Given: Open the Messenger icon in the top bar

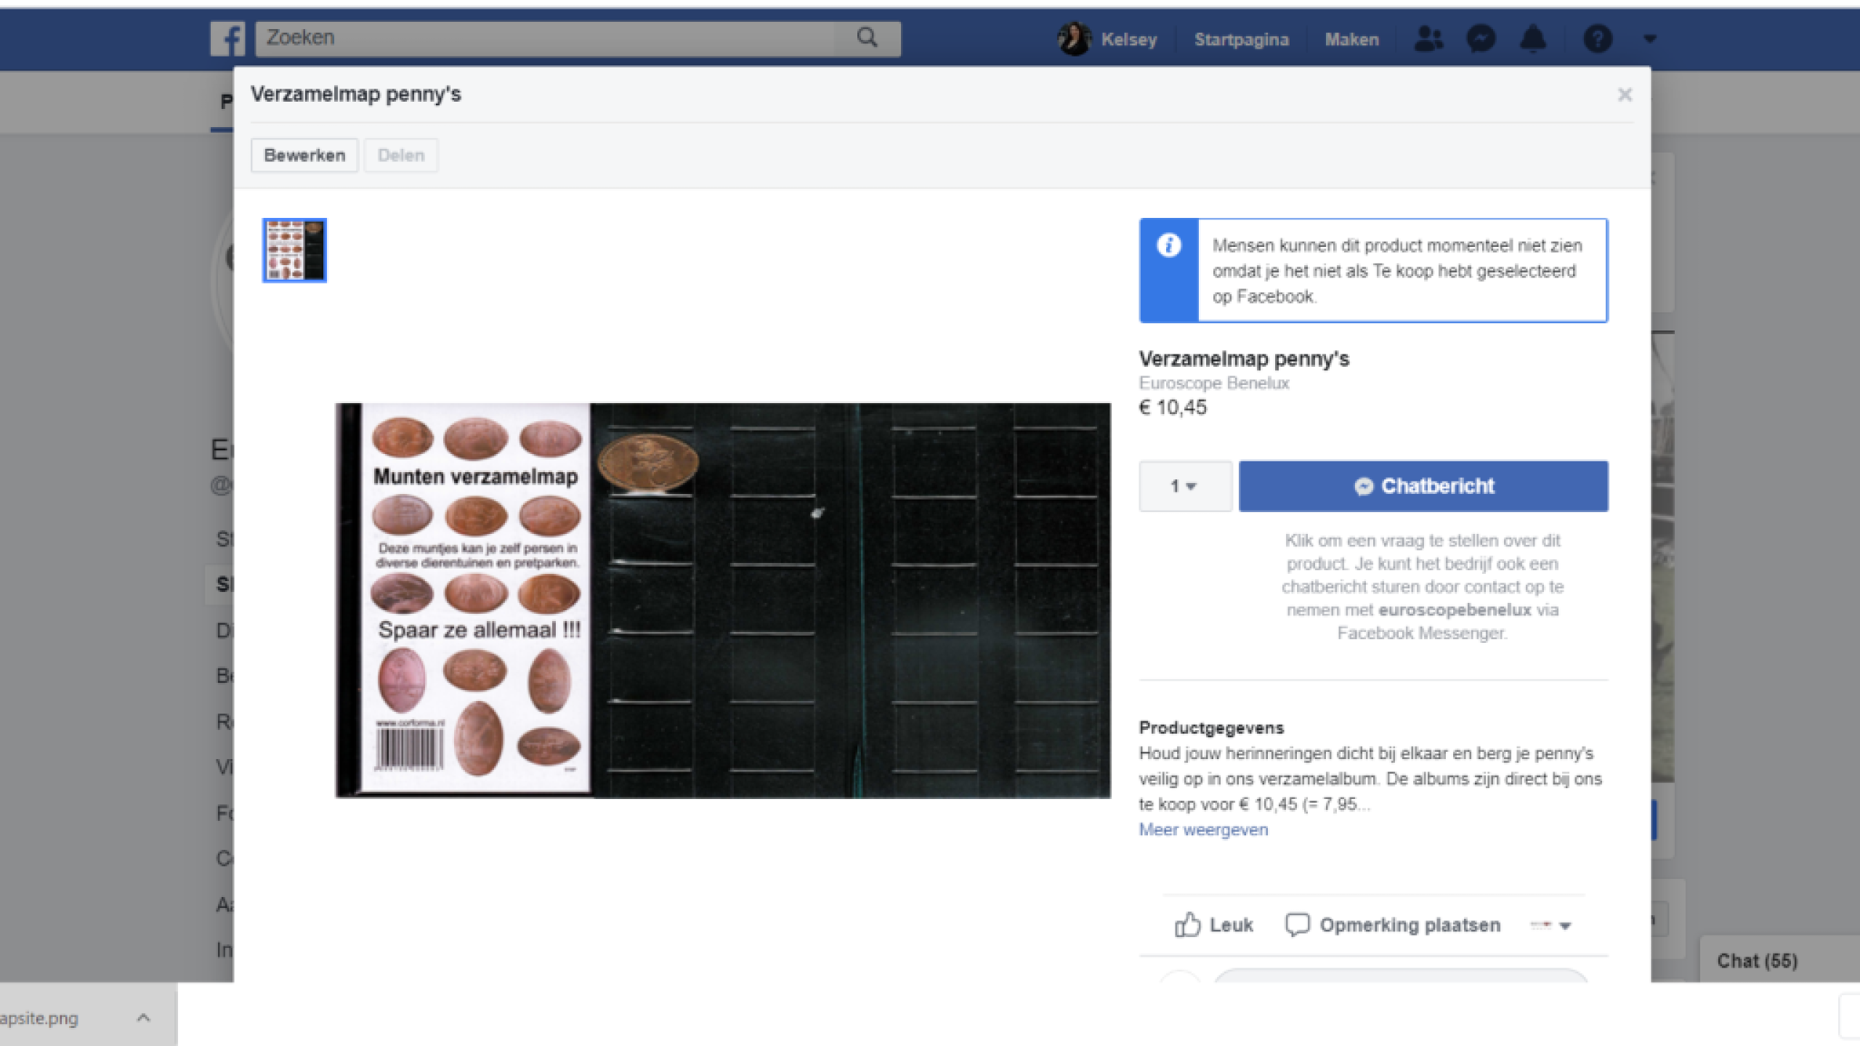Looking at the screenshot, I should coord(1481,38).
